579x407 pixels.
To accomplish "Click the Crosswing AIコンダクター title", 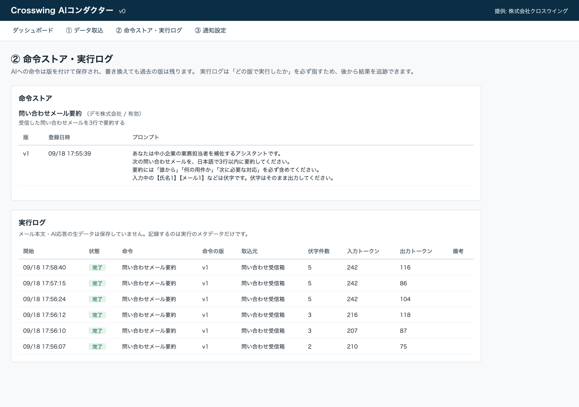I will click(62, 10).
